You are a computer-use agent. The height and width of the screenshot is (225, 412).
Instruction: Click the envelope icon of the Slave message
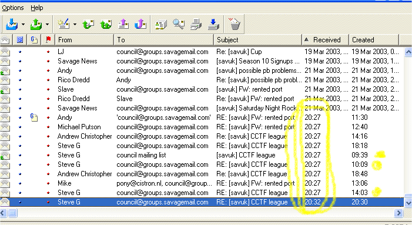[5, 89]
